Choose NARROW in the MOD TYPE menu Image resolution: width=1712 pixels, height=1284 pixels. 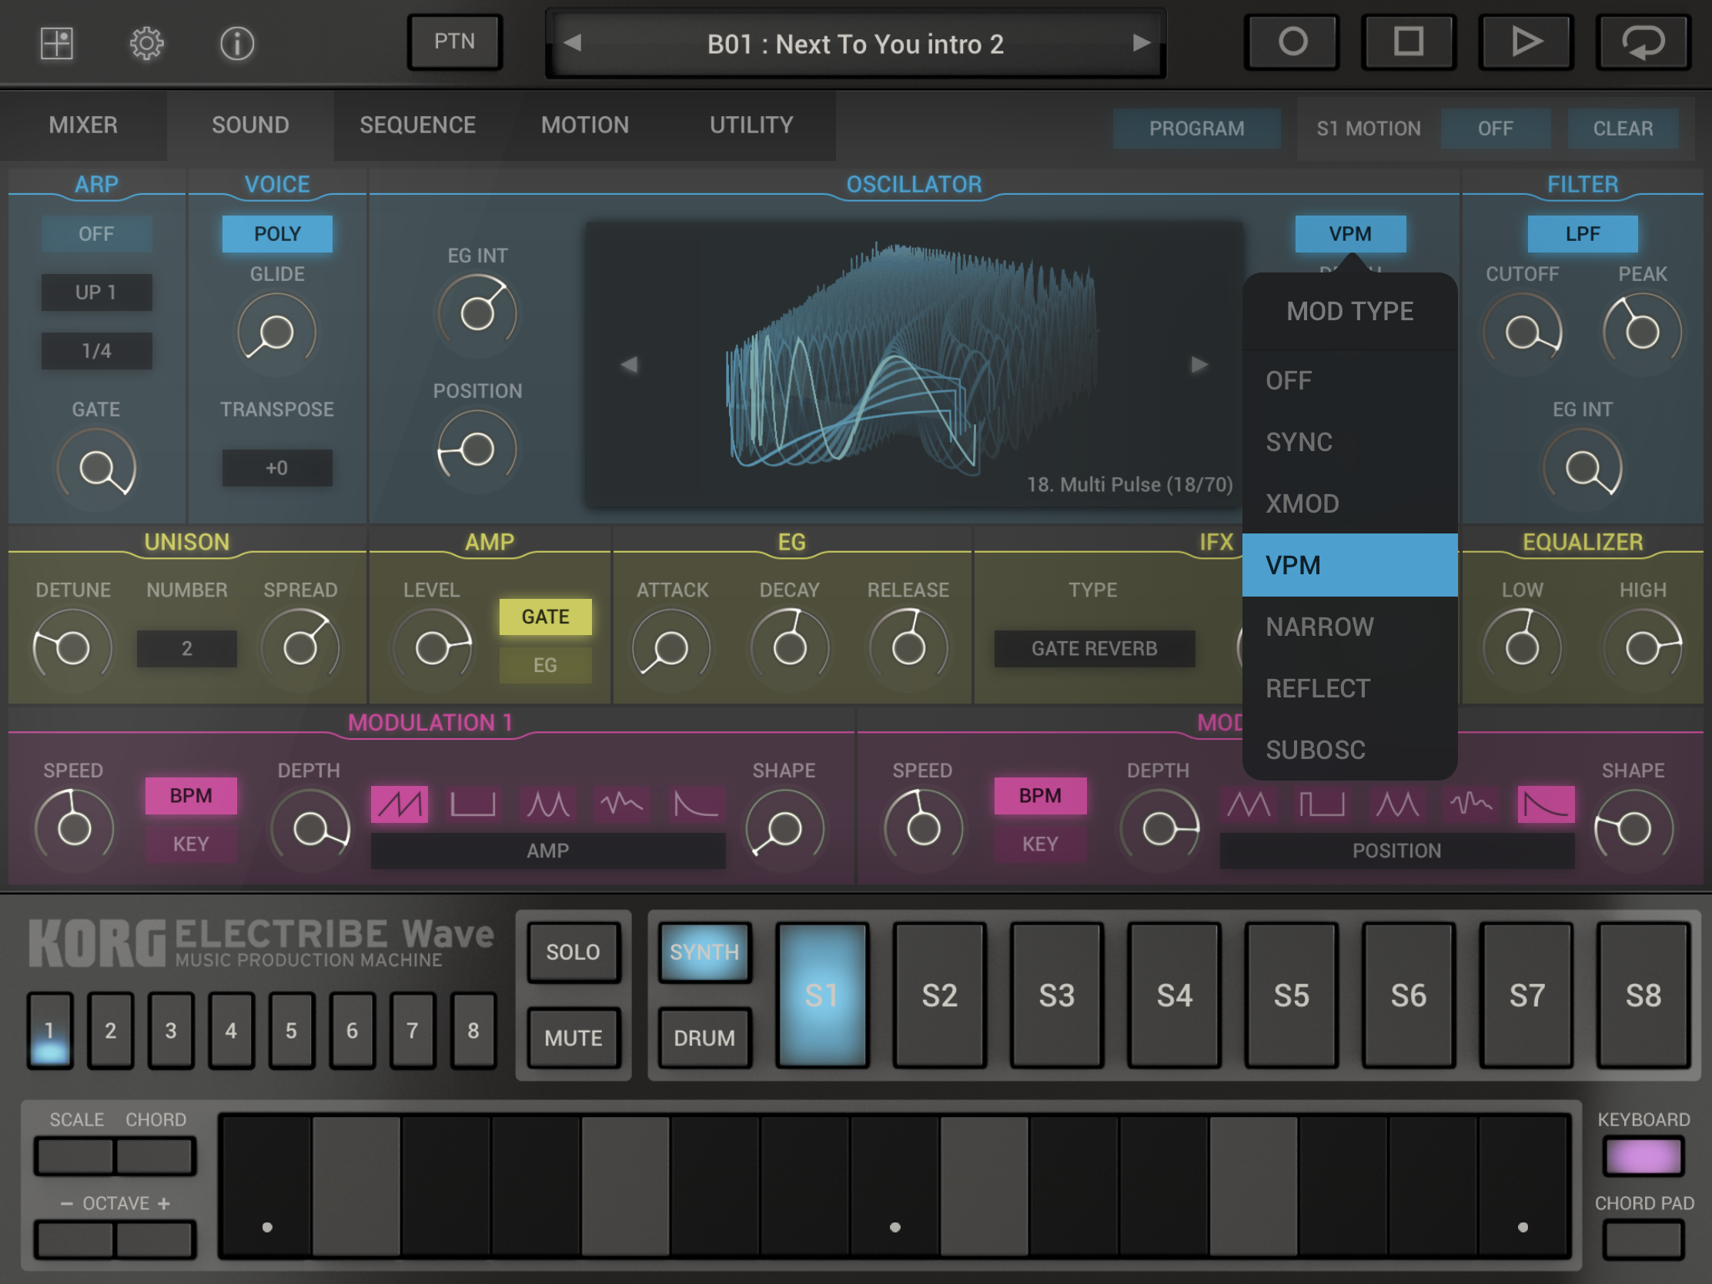(1349, 627)
